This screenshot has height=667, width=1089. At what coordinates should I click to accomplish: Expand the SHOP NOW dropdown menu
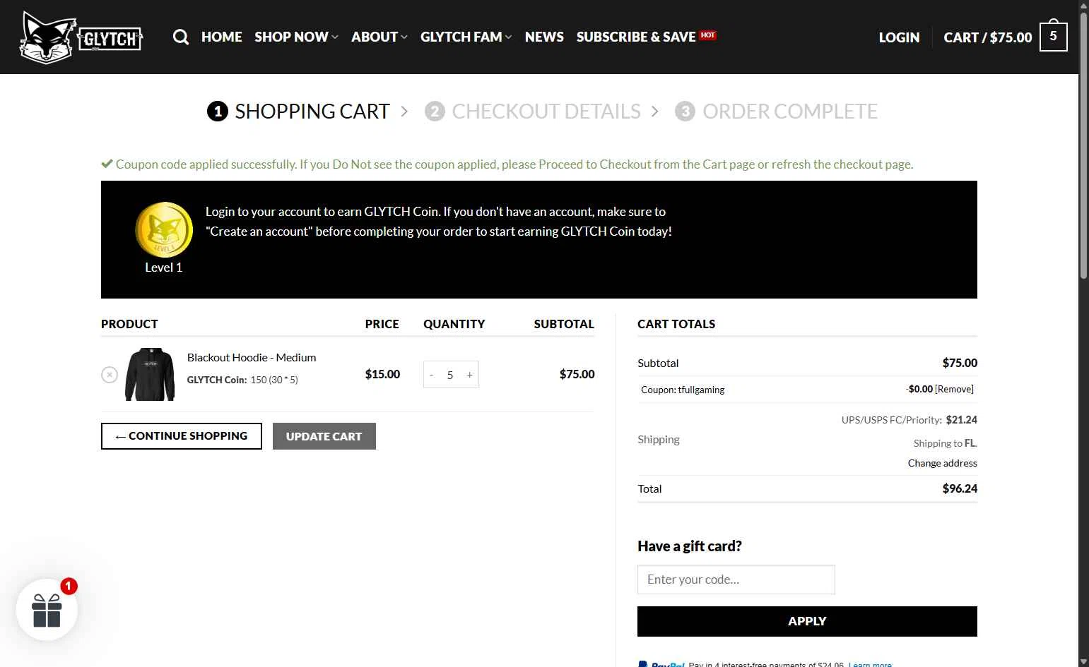pos(296,37)
